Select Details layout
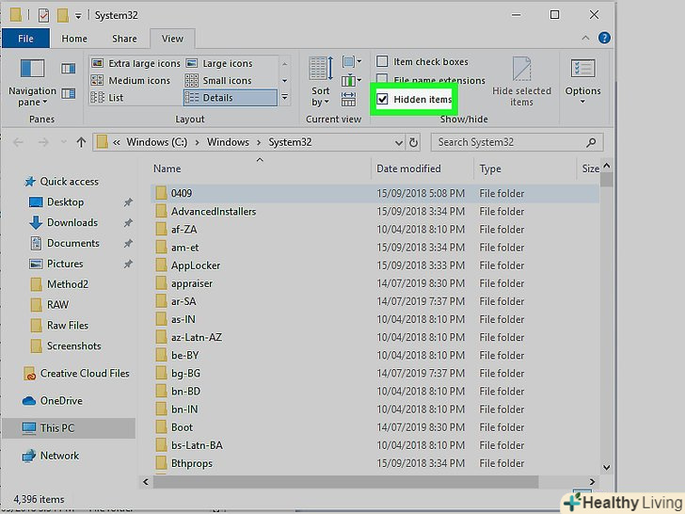Viewport: 685px width, 514px height. (x=231, y=98)
